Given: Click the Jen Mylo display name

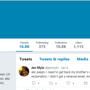Looking at the screenshot, I should (x=38, y=68).
